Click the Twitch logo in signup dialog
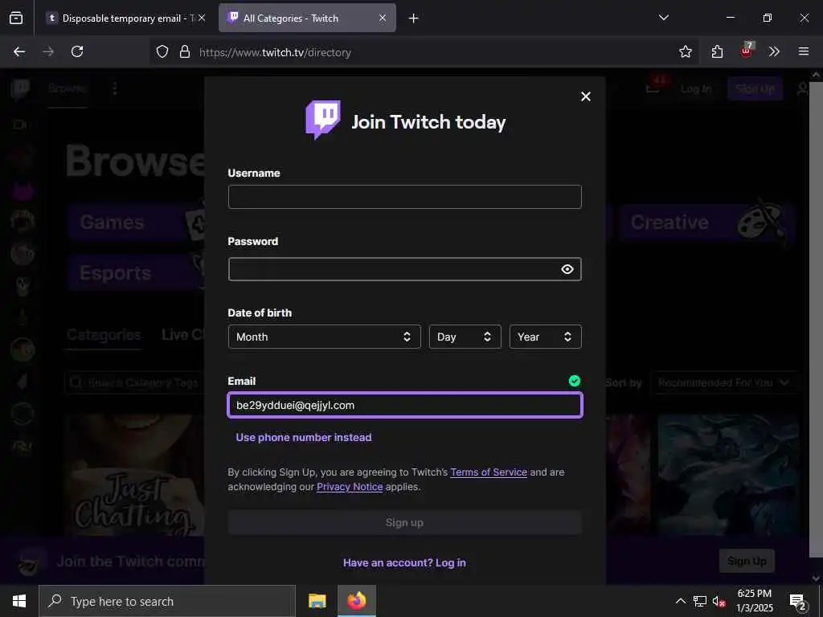Viewport: 823px width, 617px height. [323, 121]
